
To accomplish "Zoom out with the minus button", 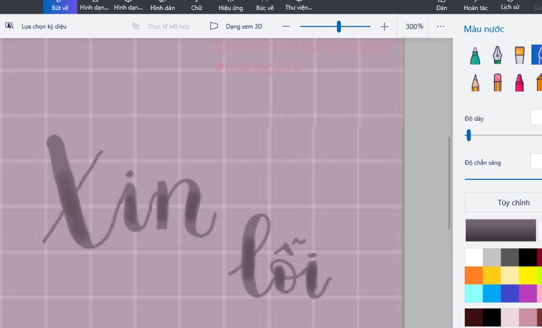I will [x=286, y=26].
